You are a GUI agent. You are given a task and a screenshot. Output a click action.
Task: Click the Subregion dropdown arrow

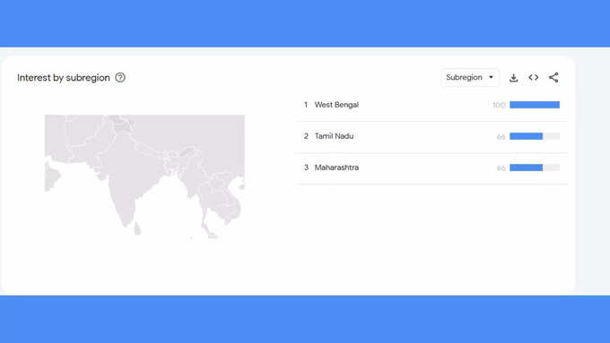click(491, 77)
